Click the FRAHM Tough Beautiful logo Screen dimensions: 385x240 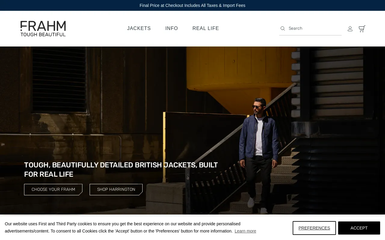coord(43,28)
